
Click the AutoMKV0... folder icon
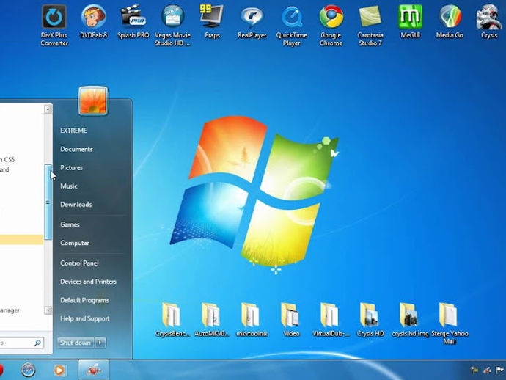click(x=212, y=320)
